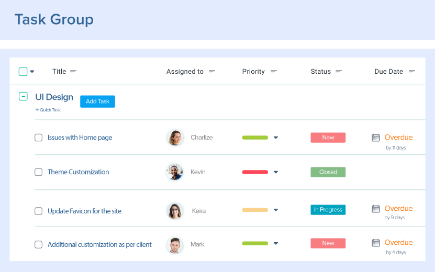Viewport: 435px width, 272px height.
Task: Click the yellow priority bar for Keira
Action: (x=255, y=210)
